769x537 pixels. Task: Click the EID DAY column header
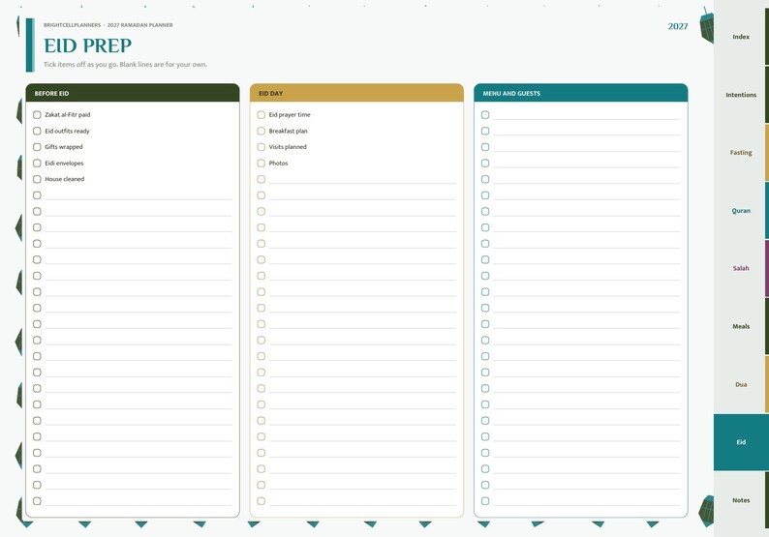(356, 93)
